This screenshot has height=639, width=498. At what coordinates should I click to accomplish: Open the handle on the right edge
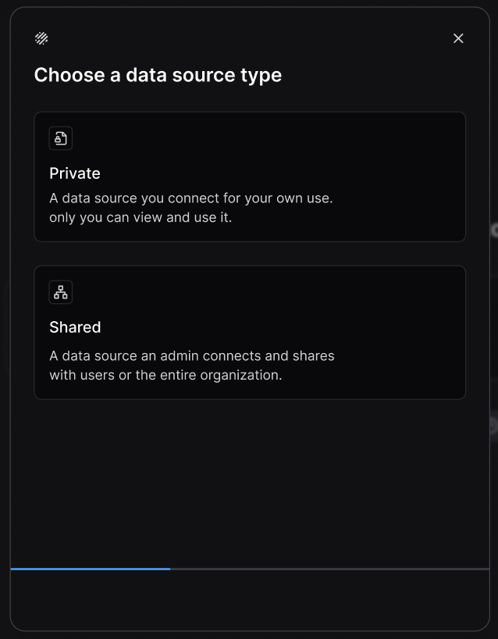pyautogui.click(x=494, y=230)
